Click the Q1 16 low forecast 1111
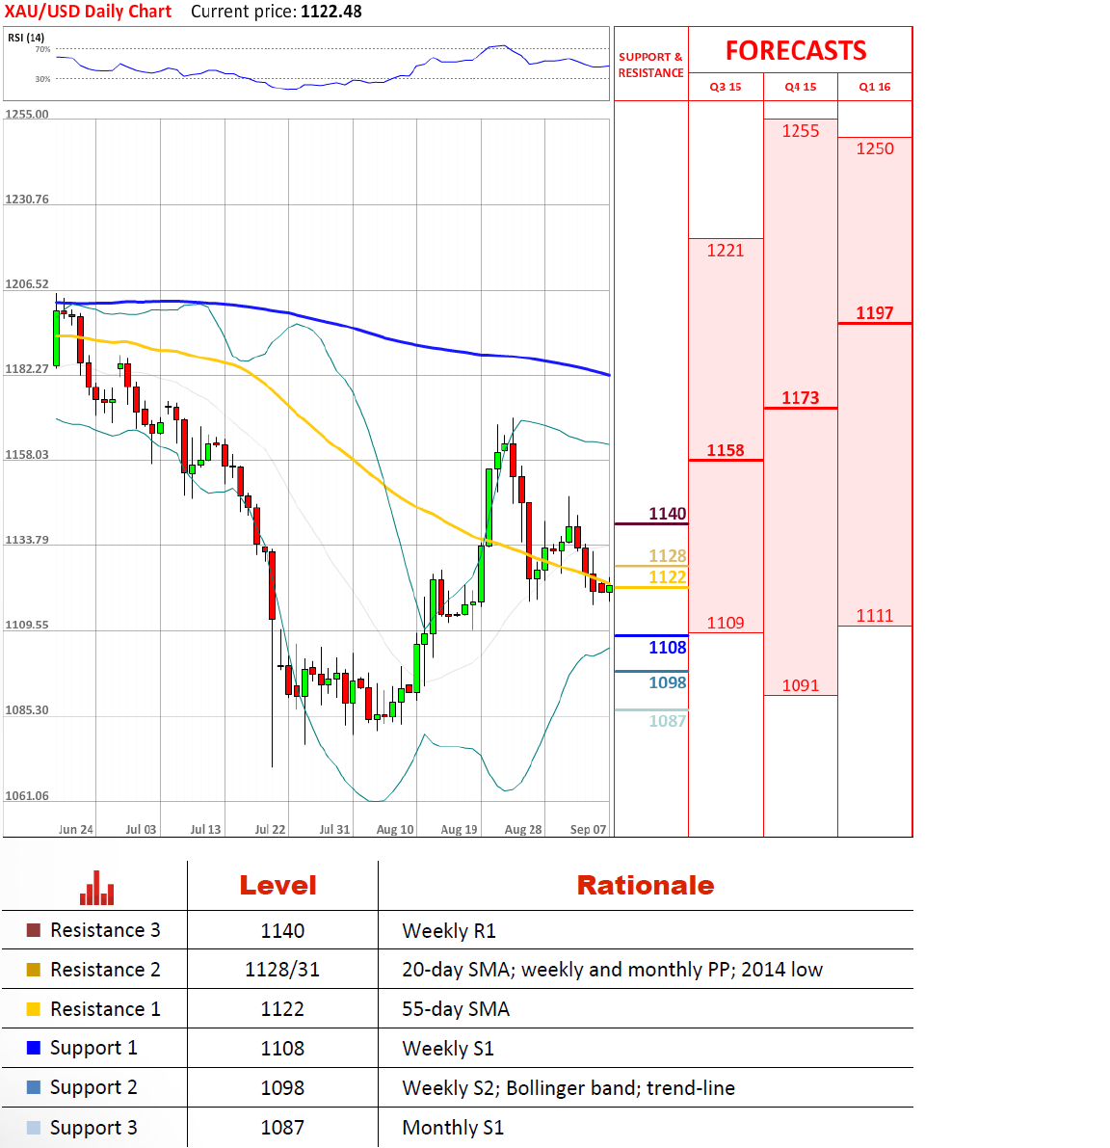Screen dimensions: 1110x1148 point(875,616)
